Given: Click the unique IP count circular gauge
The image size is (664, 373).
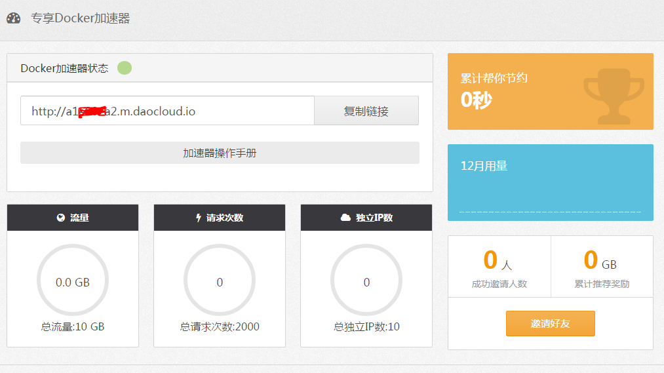Looking at the screenshot, I should point(366,283).
